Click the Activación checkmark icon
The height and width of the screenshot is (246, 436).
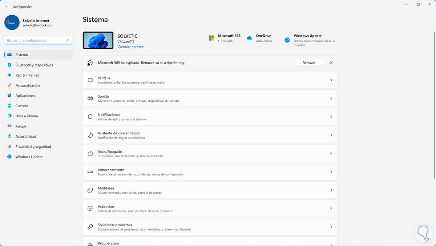pos(90,209)
